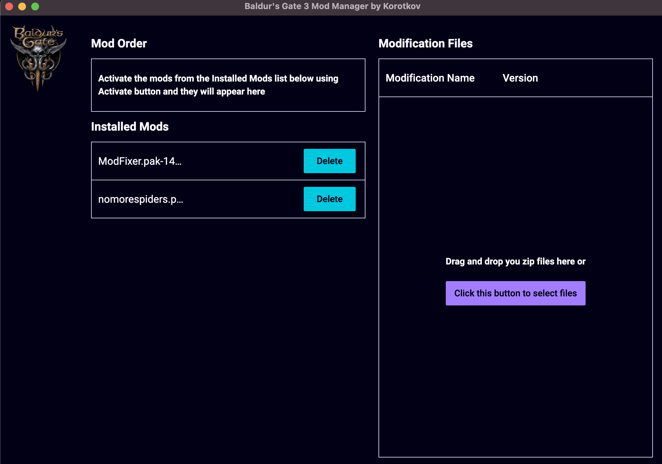
Task: Delete the nomorespiders mod
Action: click(329, 199)
